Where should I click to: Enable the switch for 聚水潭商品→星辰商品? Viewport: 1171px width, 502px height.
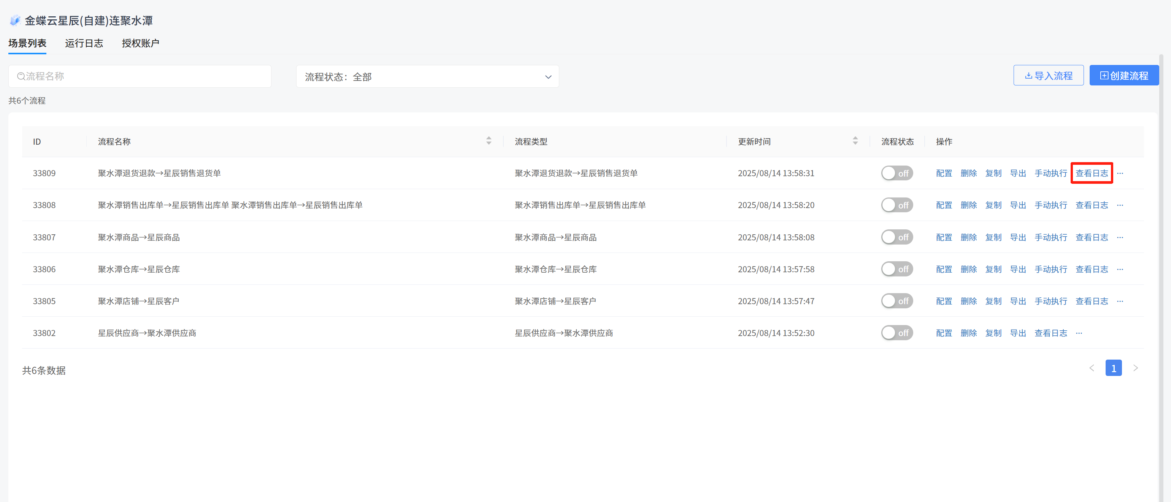(x=896, y=237)
